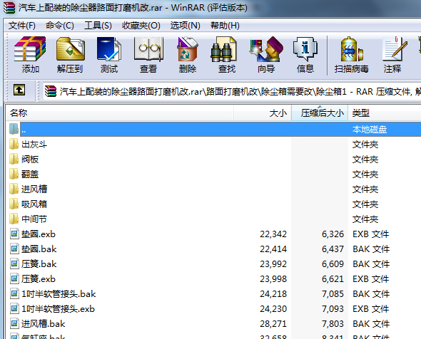Viewport: 421px width, 339px height.
Task: Click size value 23,992
Action: pyautogui.click(x=273, y=264)
